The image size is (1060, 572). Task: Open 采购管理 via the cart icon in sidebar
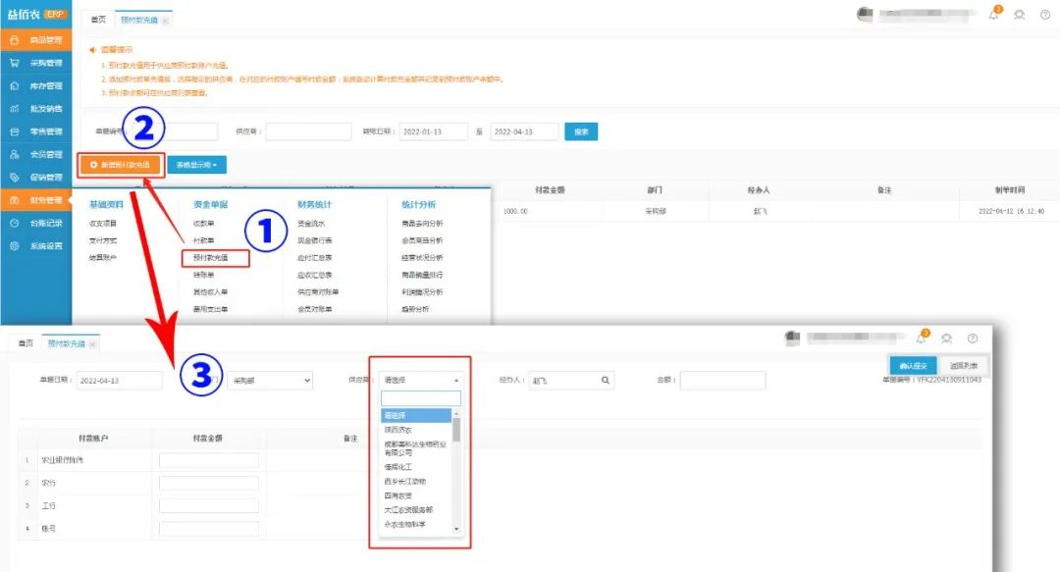[x=14, y=63]
